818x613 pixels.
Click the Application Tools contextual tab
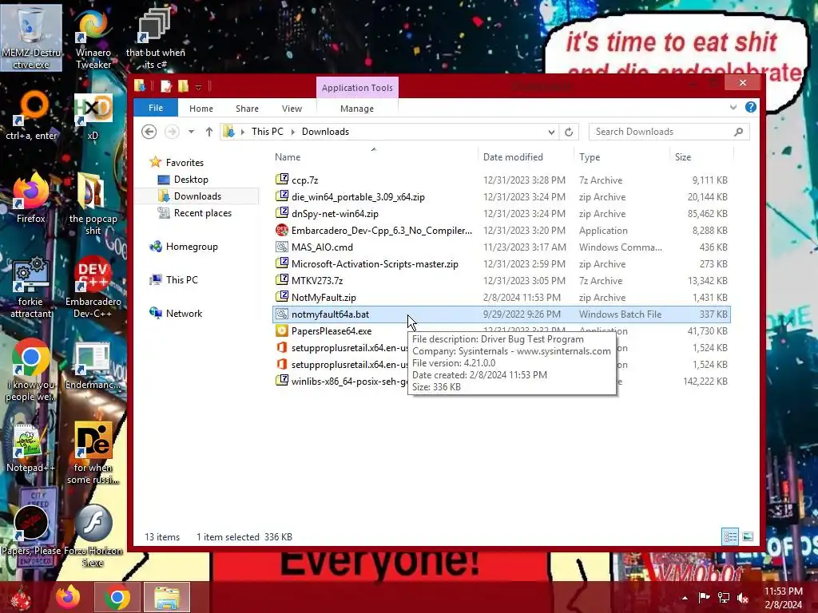(357, 88)
